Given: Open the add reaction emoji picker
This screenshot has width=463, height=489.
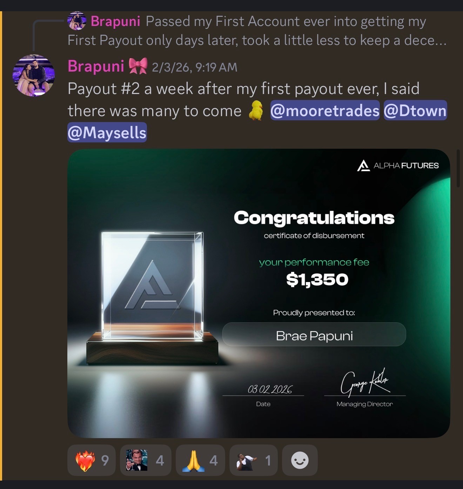Looking at the screenshot, I should 300,460.
